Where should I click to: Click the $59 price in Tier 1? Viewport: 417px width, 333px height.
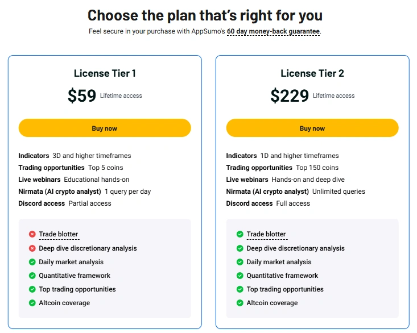82,95
